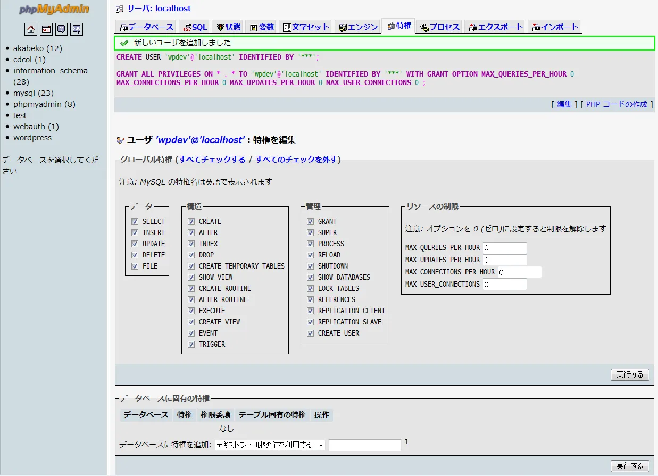Click the phpMyAdmin logo
The width and height of the screenshot is (658, 476).
coord(54,10)
